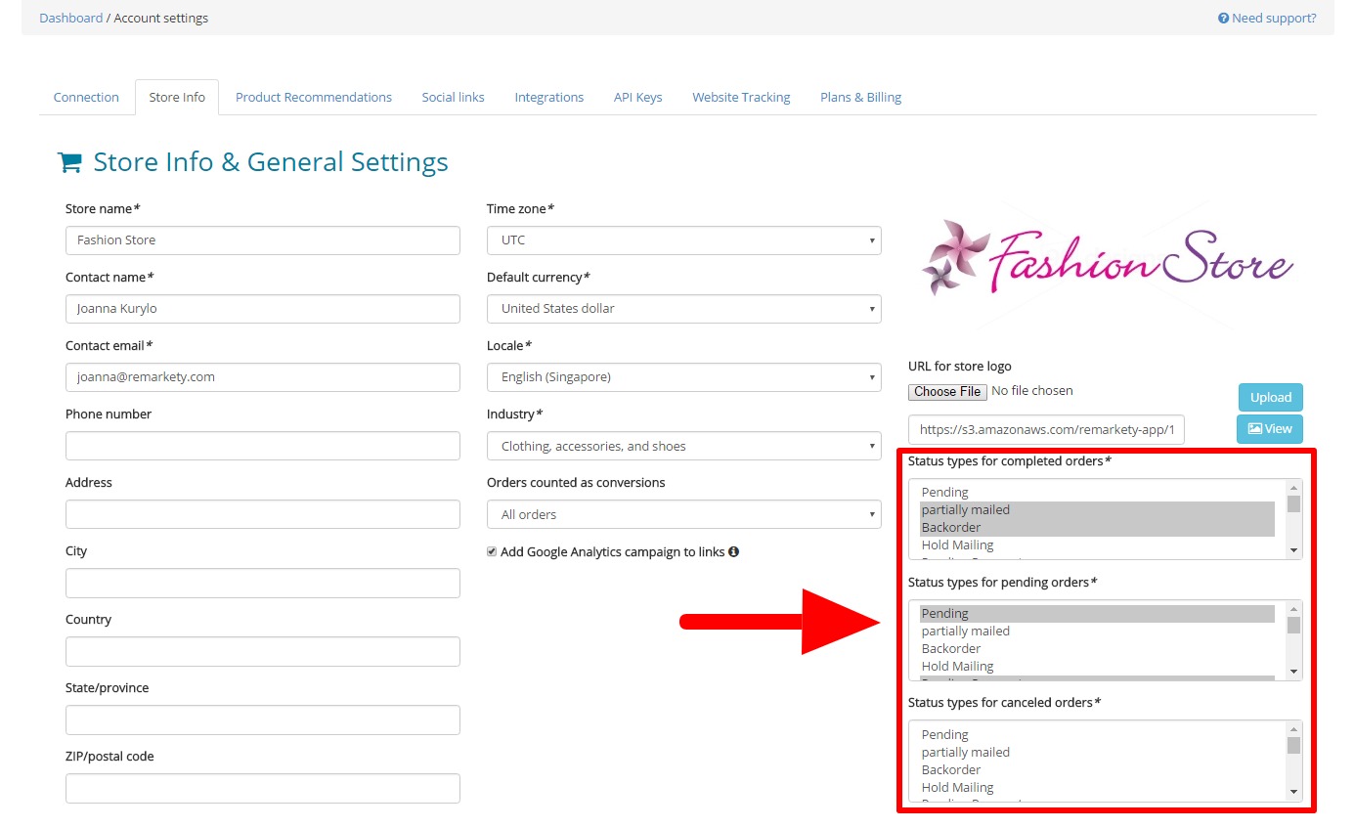The image size is (1354, 828).
Task: Click the View logo button
Action: click(1270, 428)
